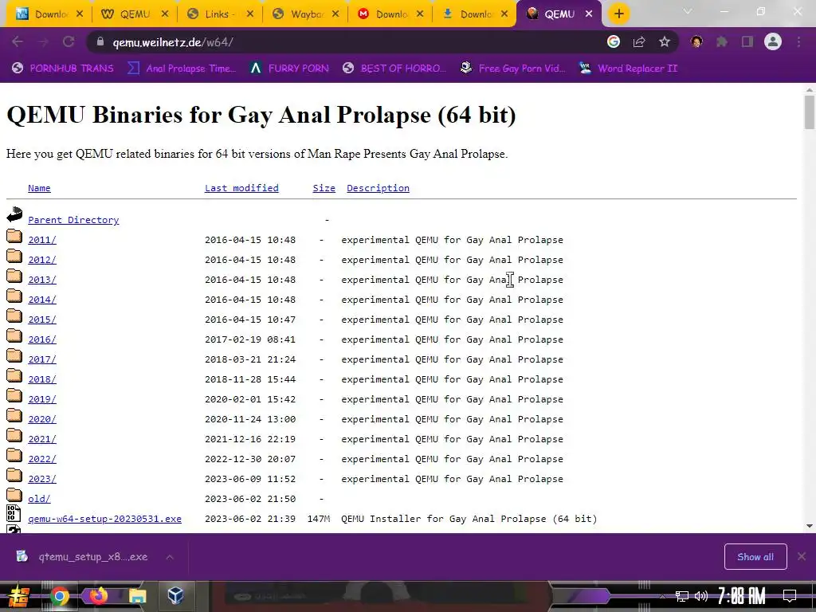Reload the page with the refresh icon
This screenshot has height=612, width=816.
pos(69,41)
